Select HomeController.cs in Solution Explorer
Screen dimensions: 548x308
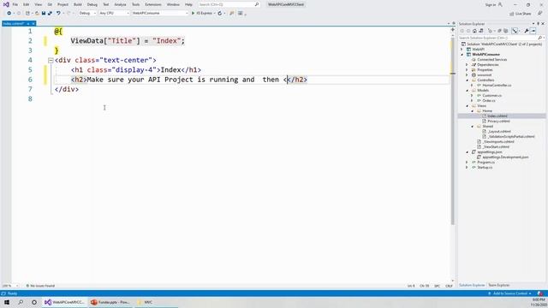coord(497,86)
